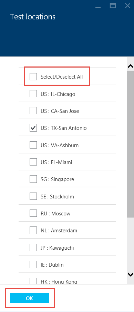The height and width of the screenshot is (312, 134).
Task: Check the NL : Amsterdam location
Action: pyautogui.click(x=33, y=230)
